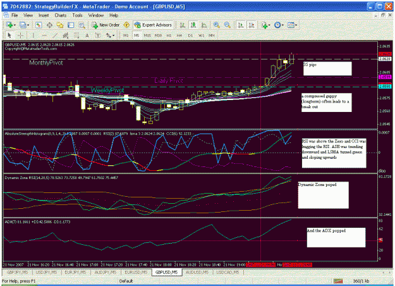The width and height of the screenshot is (395, 286).
Task: Expand the Arrows objects dropdown
Action: [x=113, y=35]
